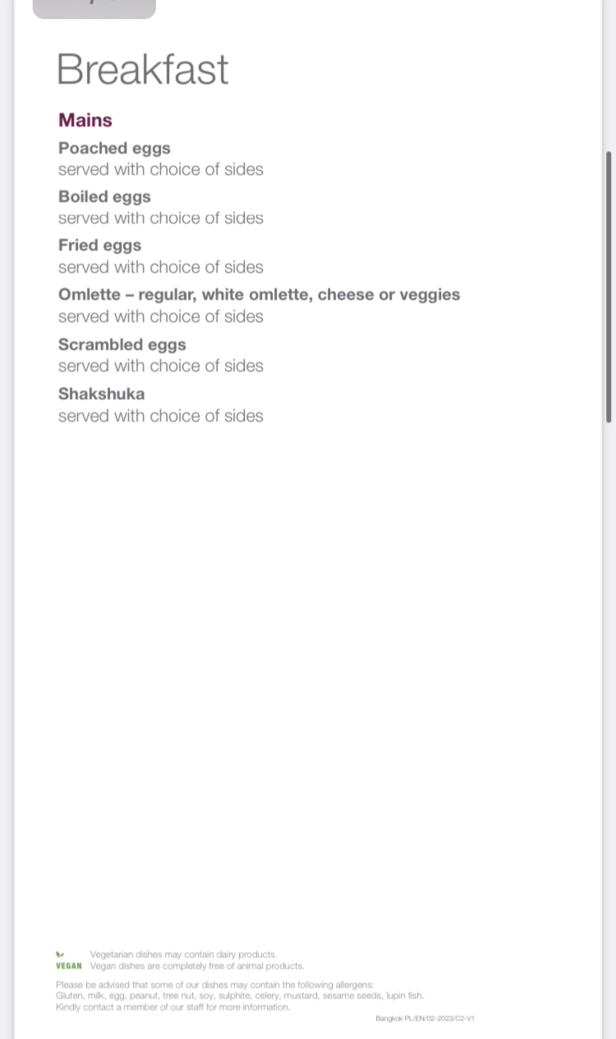The image size is (616, 1039).
Task: Click 'served with choice of sides' under Poached eggs
Action: 161,169
